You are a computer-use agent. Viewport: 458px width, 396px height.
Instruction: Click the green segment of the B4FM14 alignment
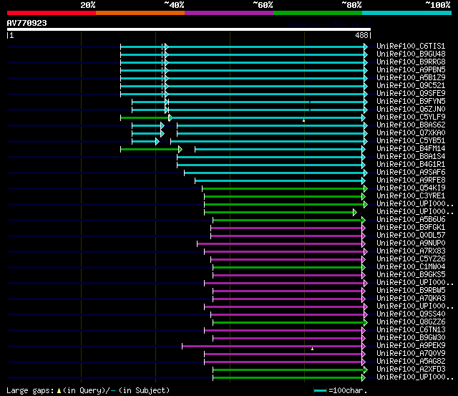pyautogui.click(x=150, y=150)
